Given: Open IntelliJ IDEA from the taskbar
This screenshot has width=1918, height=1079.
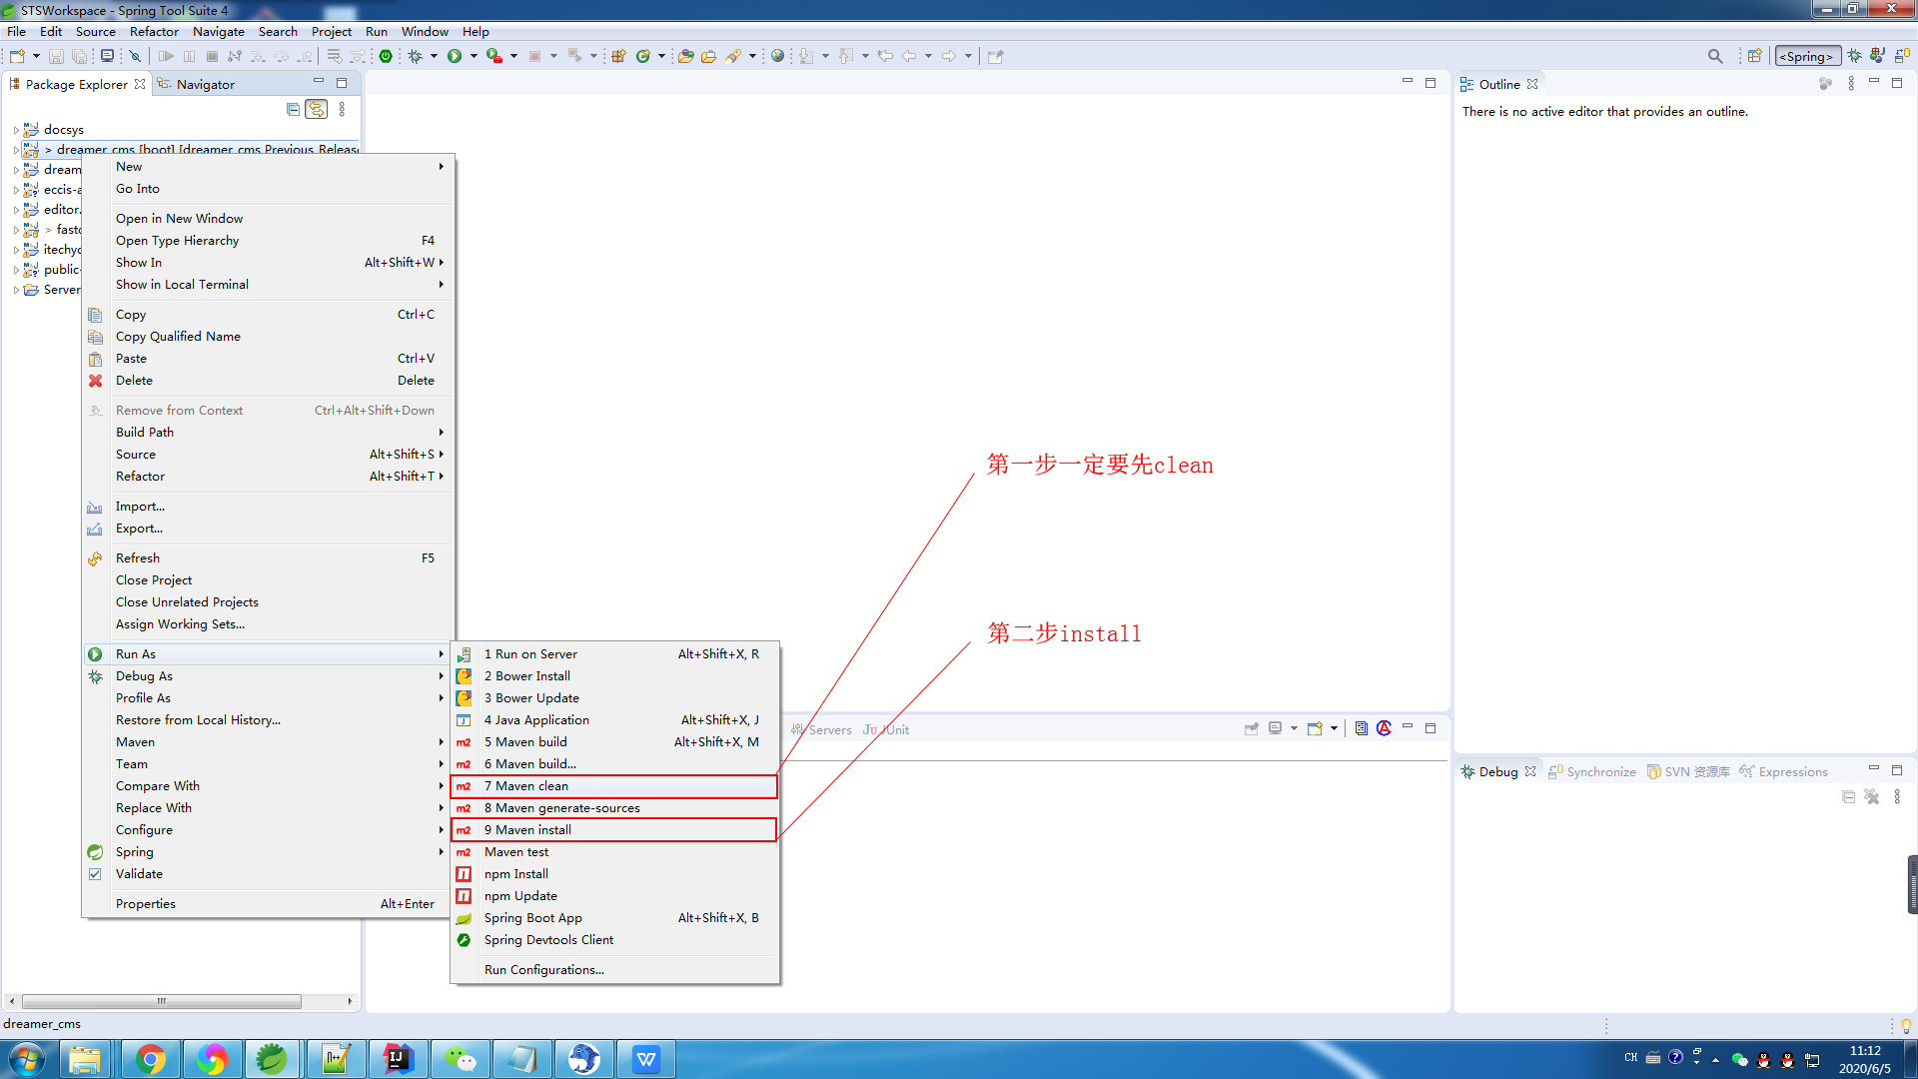Looking at the screenshot, I should tap(398, 1059).
